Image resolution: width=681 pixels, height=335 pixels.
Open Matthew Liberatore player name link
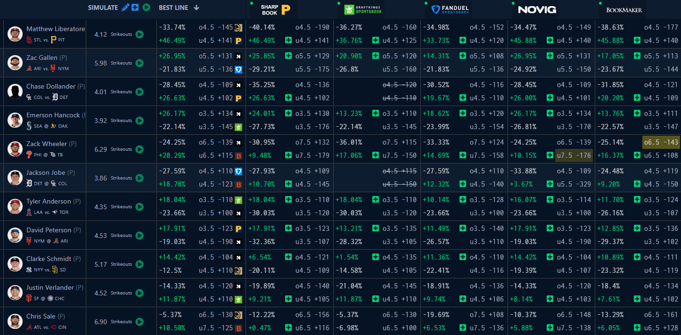(x=56, y=29)
